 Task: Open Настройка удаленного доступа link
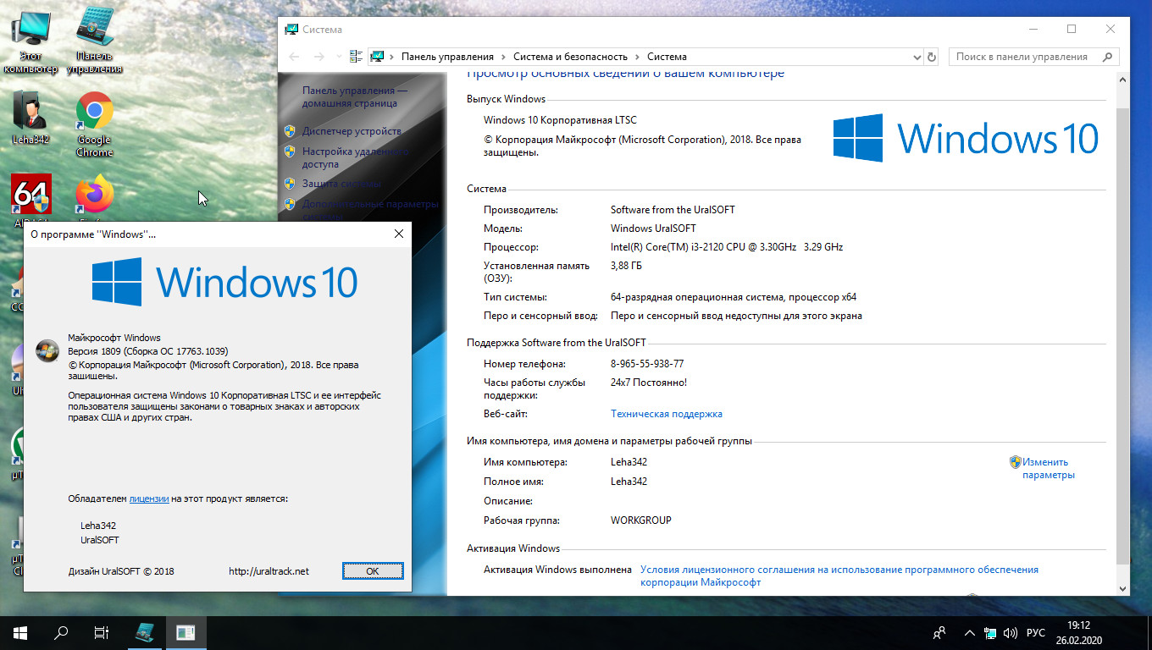tap(356, 157)
